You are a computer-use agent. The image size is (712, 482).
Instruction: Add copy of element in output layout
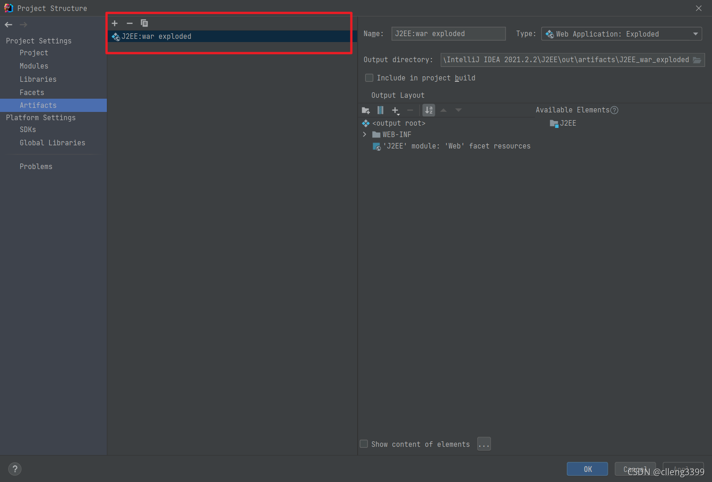tap(396, 110)
